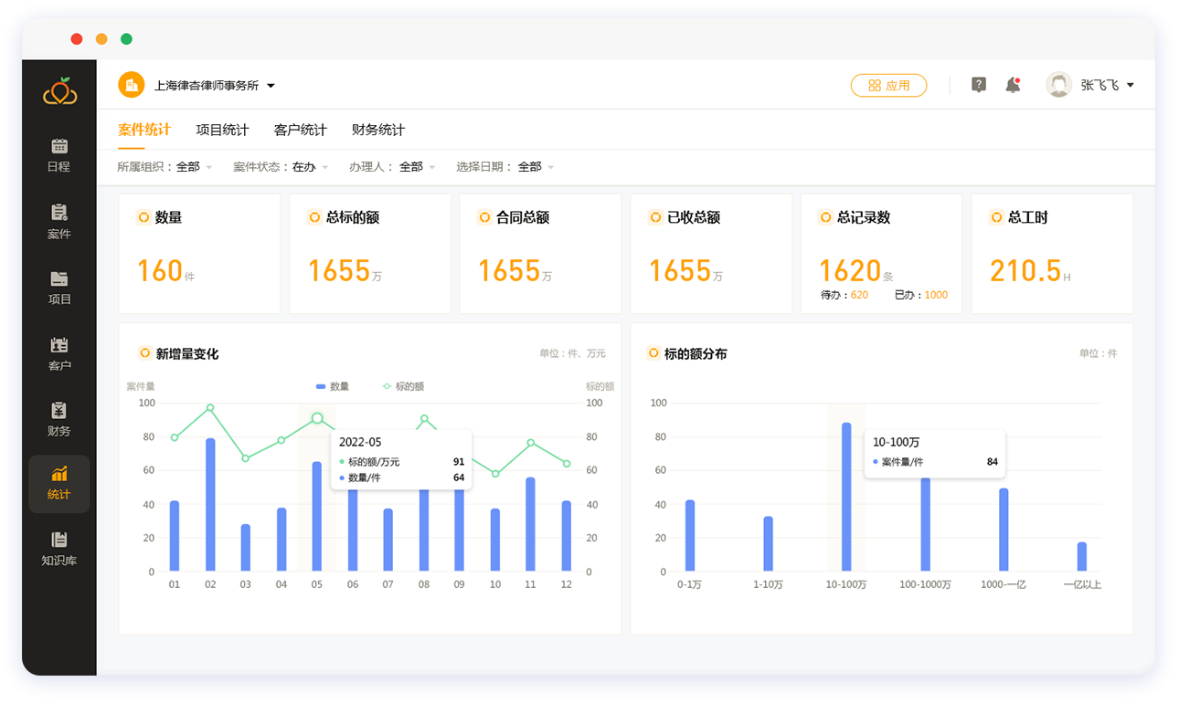Click the orange logo at sidebar top
The image size is (1179, 703).
pos(59,91)
